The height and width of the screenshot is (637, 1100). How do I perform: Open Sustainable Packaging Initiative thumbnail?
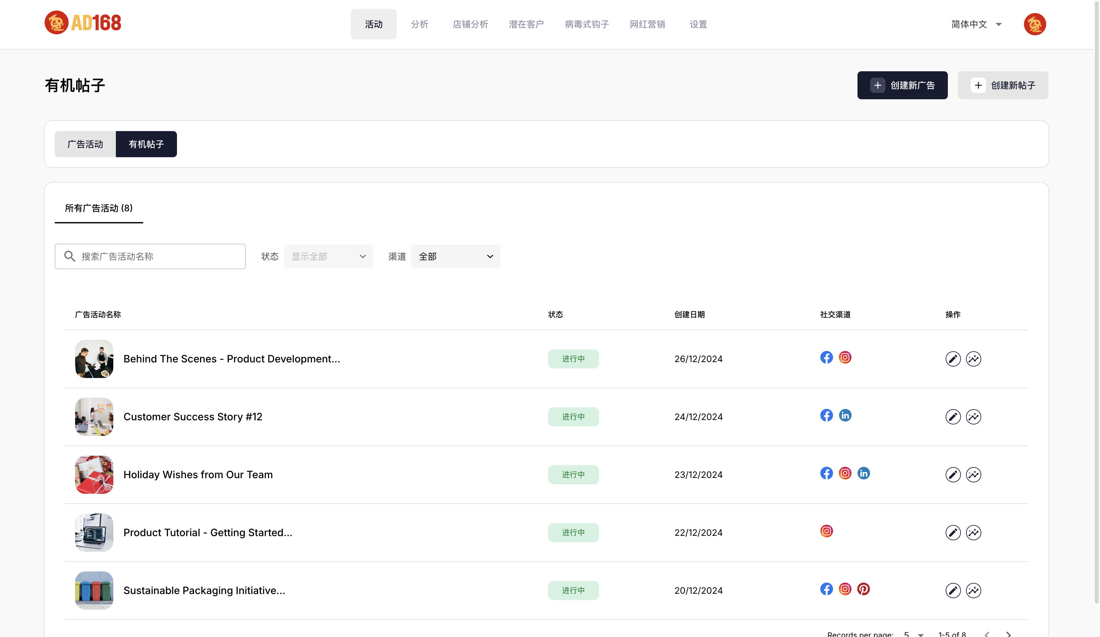94,590
